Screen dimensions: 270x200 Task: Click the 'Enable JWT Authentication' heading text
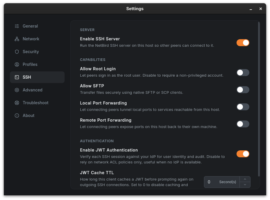[x=109, y=150]
